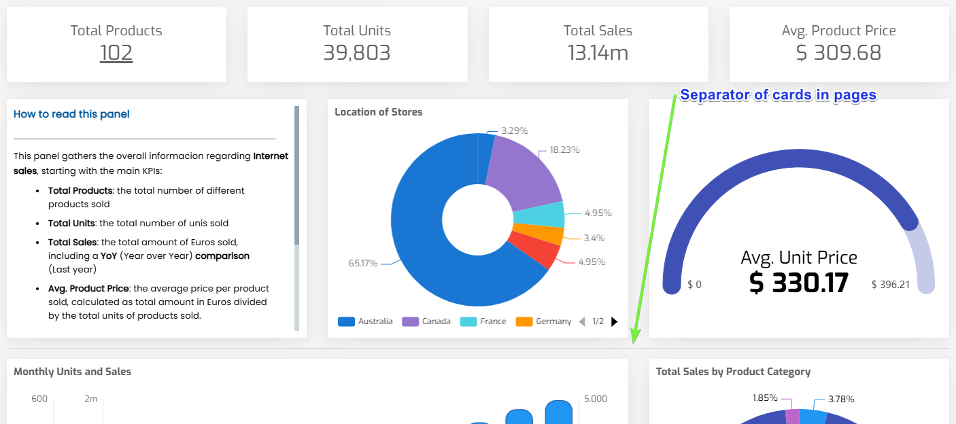Click the "Location of Stores" chart title
Viewport: 956px width, 424px height.
[x=379, y=112]
